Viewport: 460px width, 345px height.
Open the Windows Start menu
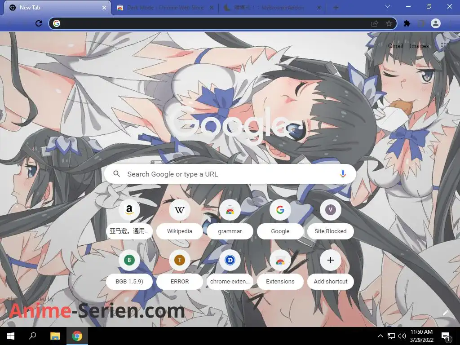[11, 336]
